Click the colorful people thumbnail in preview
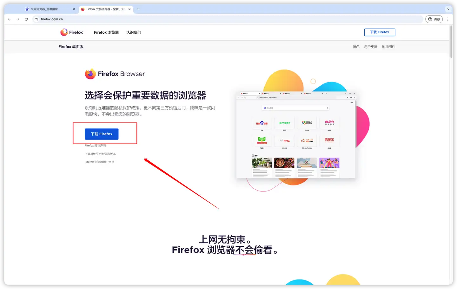 (329, 163)
